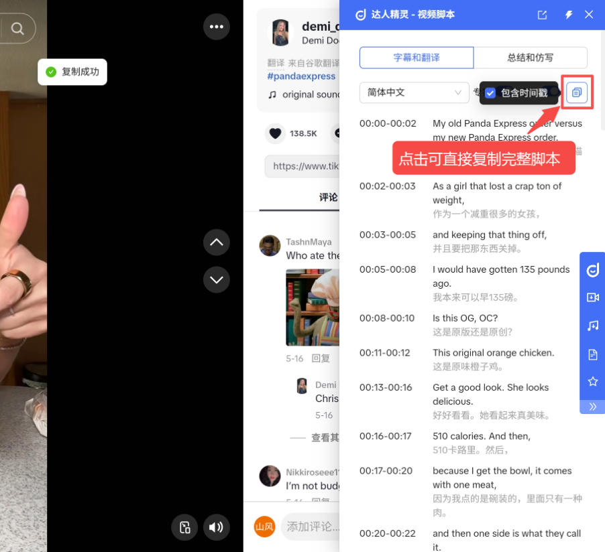Click the video download icon in the sidebar
The height and width of the screenshot is (552, 605).
click(593, 297)
